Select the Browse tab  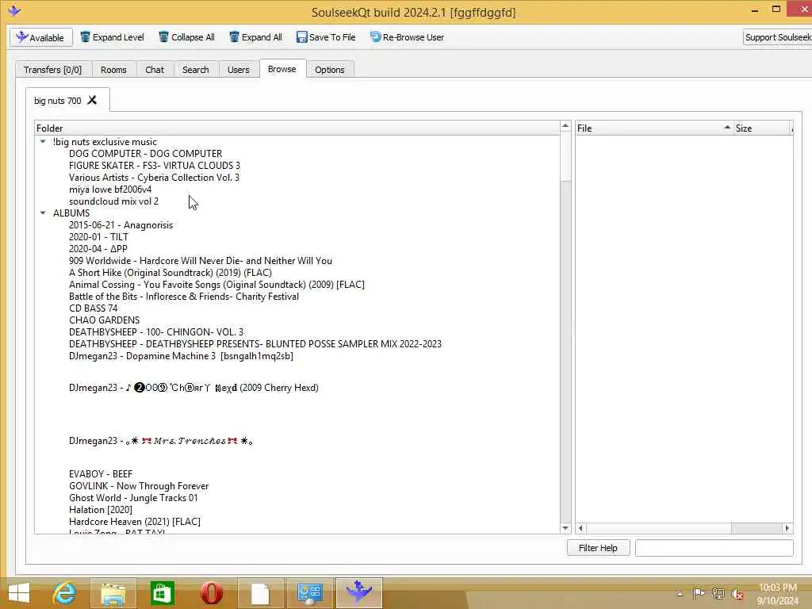click(282, 69)
